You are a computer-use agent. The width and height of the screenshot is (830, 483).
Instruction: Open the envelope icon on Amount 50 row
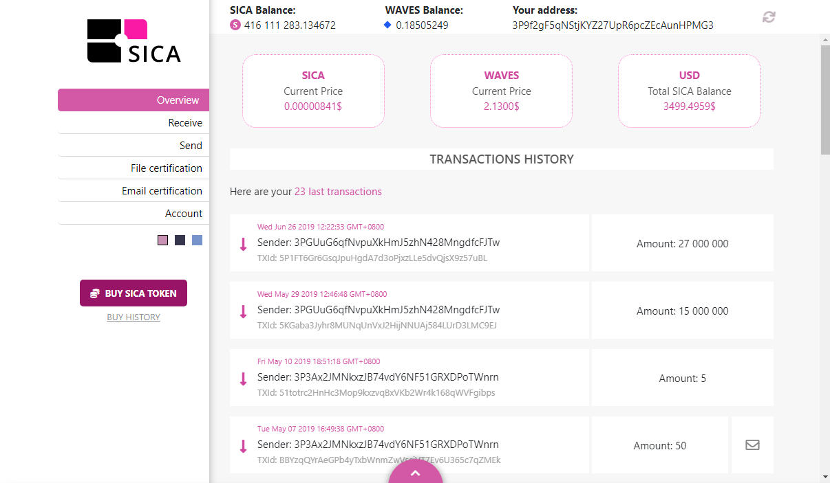tap(752, 445)
